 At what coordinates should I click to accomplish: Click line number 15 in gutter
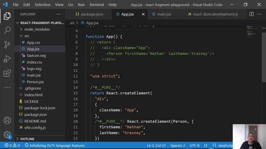pos(76,93)
